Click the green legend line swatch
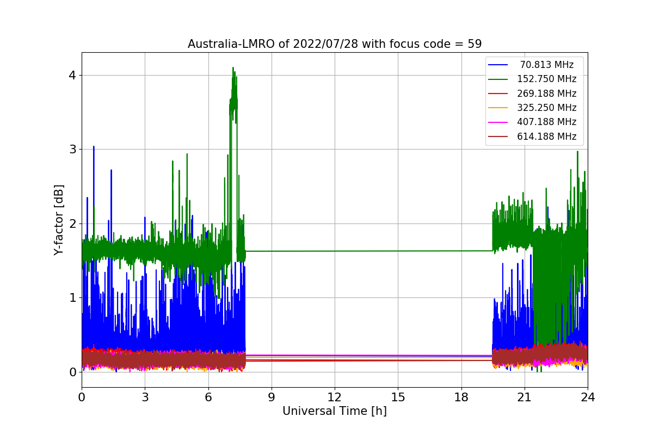Screen dimensions: 653x435 [x=498, y=79]
